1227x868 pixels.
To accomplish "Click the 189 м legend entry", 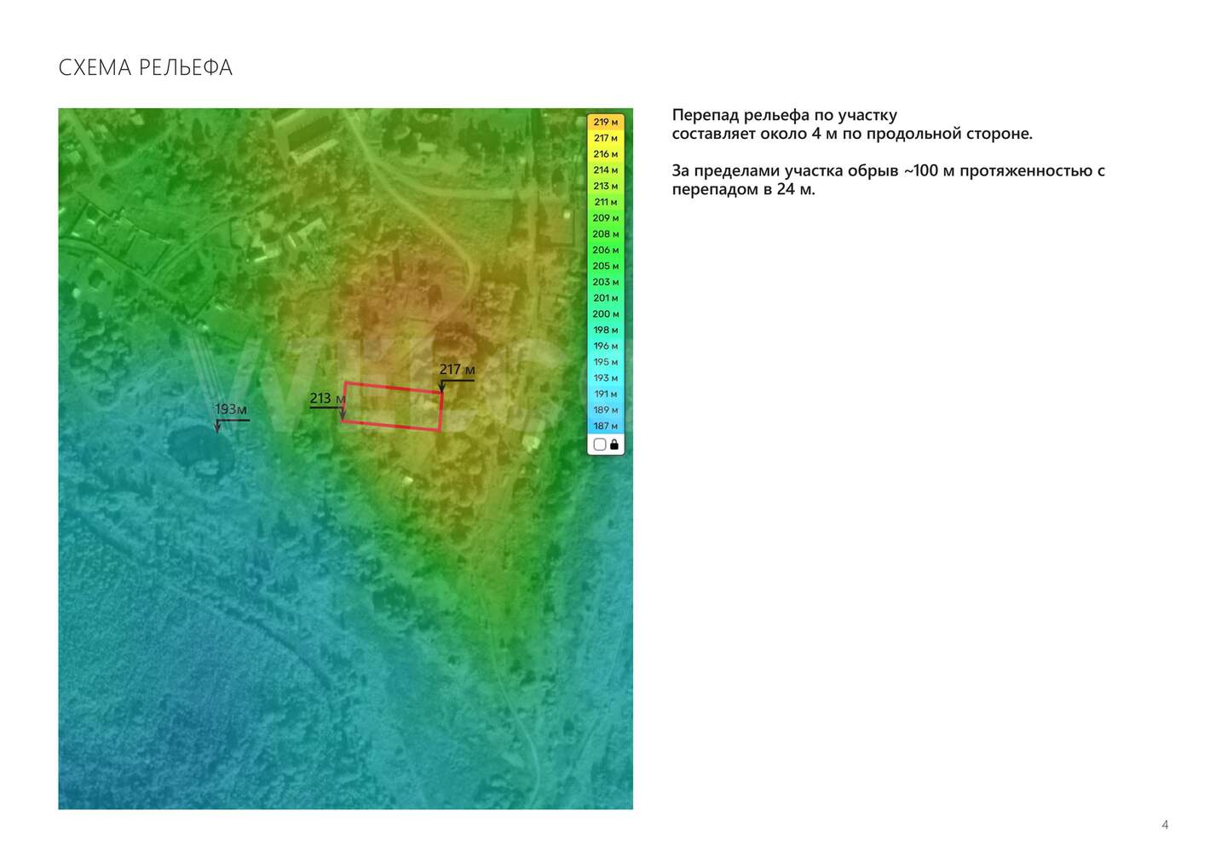I will point(606,410).
